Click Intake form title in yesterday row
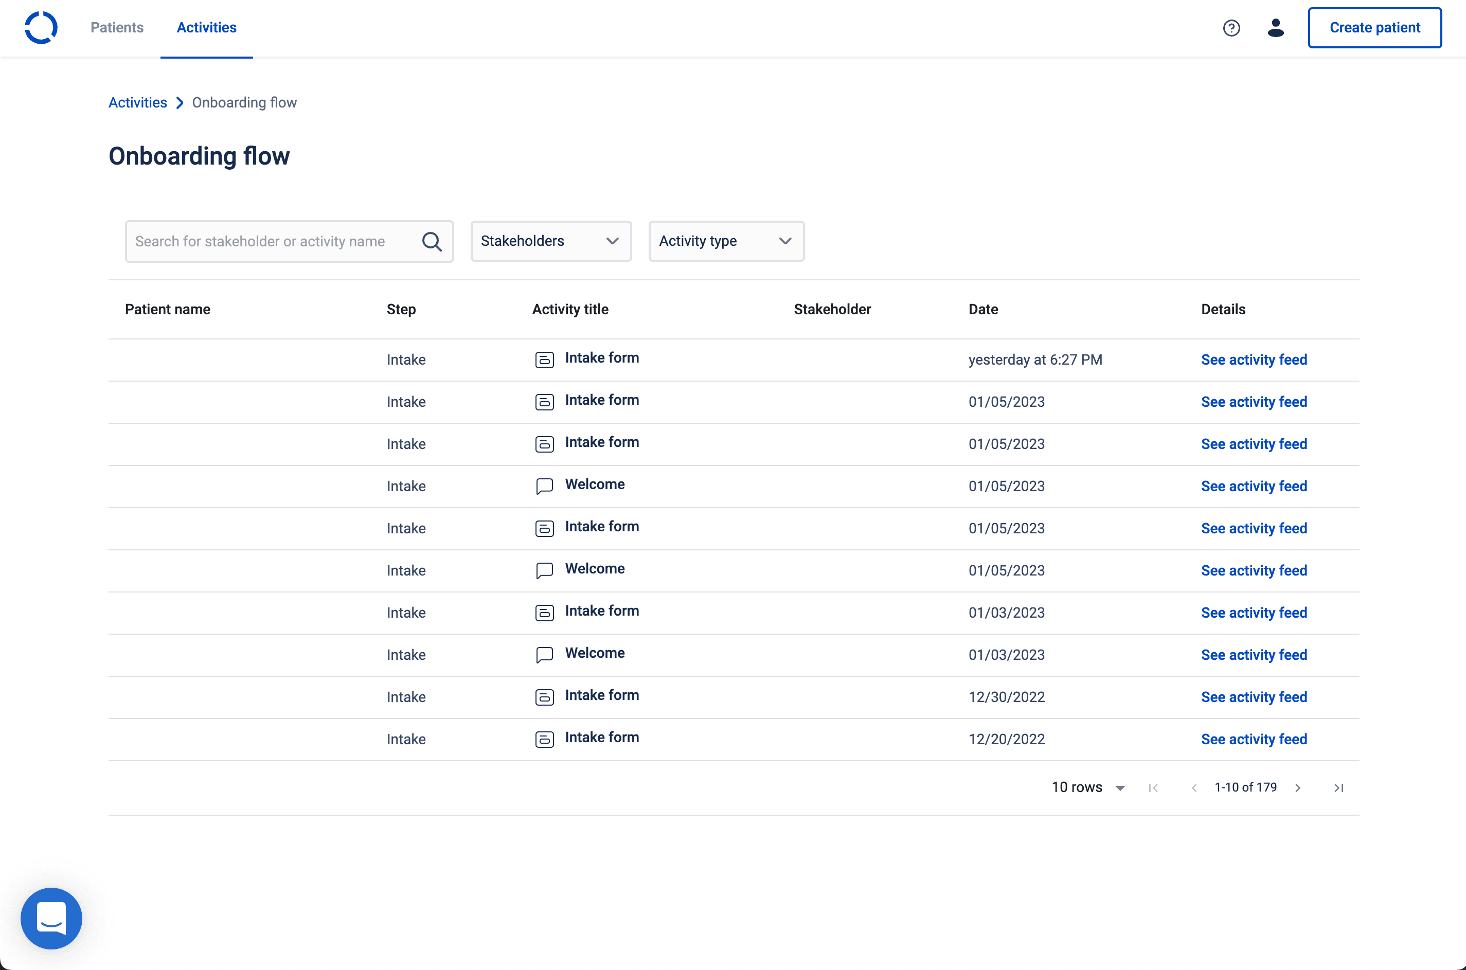 click(602, 357)
